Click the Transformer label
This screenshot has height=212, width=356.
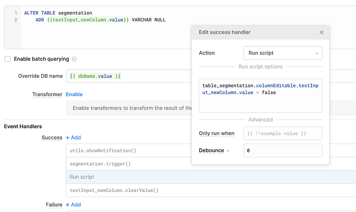point(47,95)
